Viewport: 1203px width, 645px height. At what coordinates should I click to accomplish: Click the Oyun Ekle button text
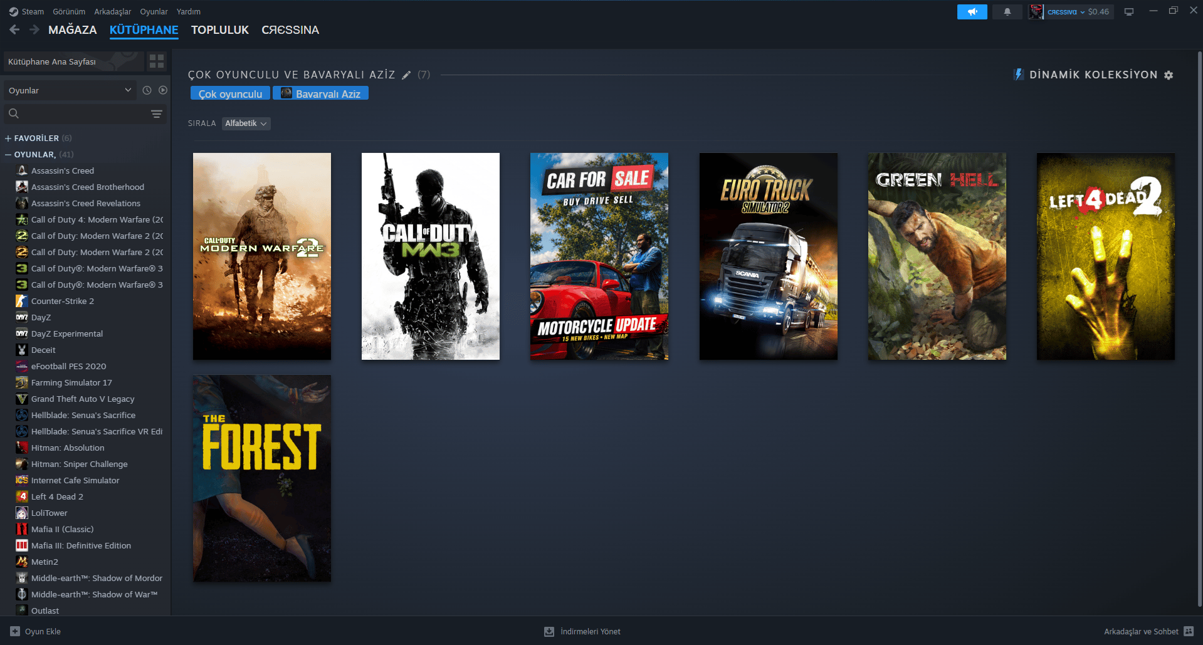tap(43, 631)
